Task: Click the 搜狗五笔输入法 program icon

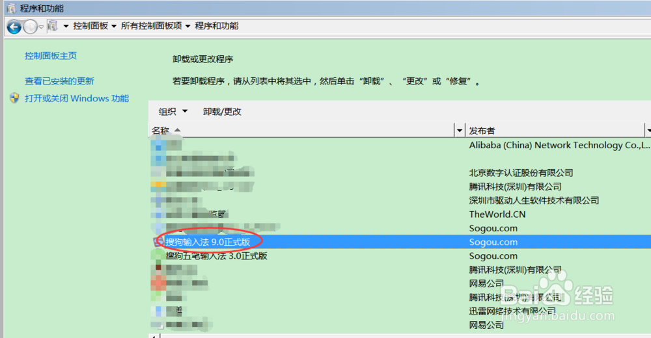Action: (158, 256)
